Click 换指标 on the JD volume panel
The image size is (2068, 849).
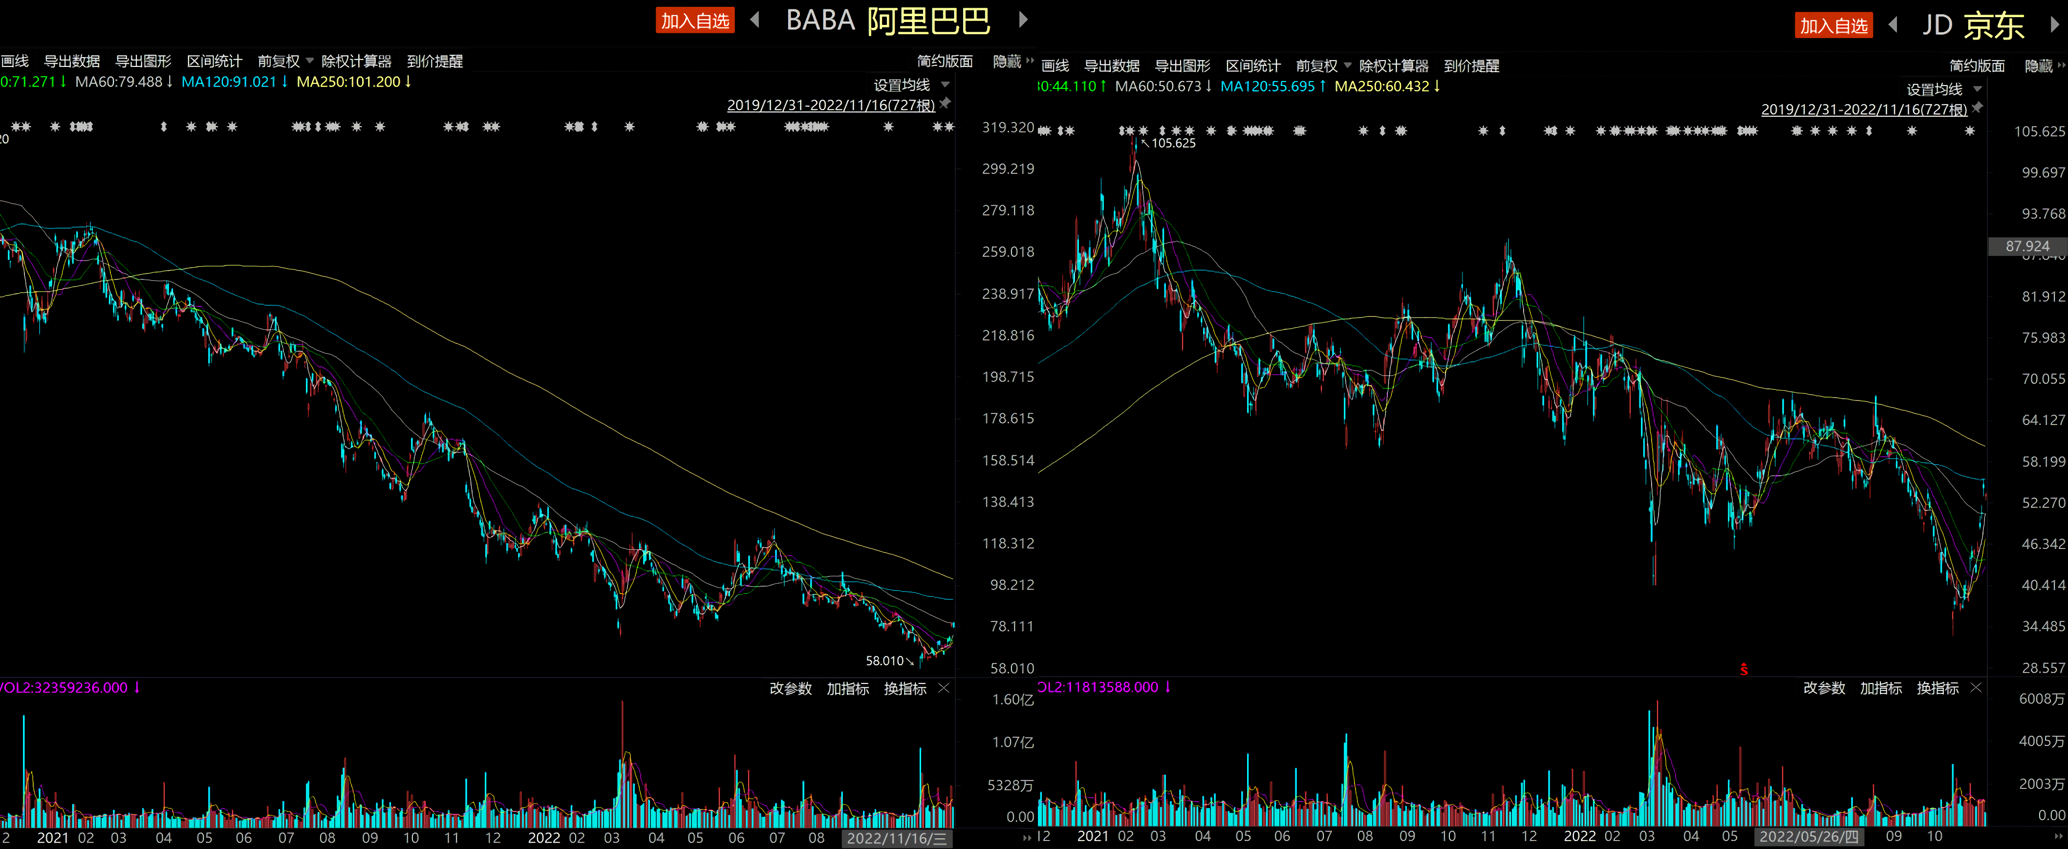1938,688
